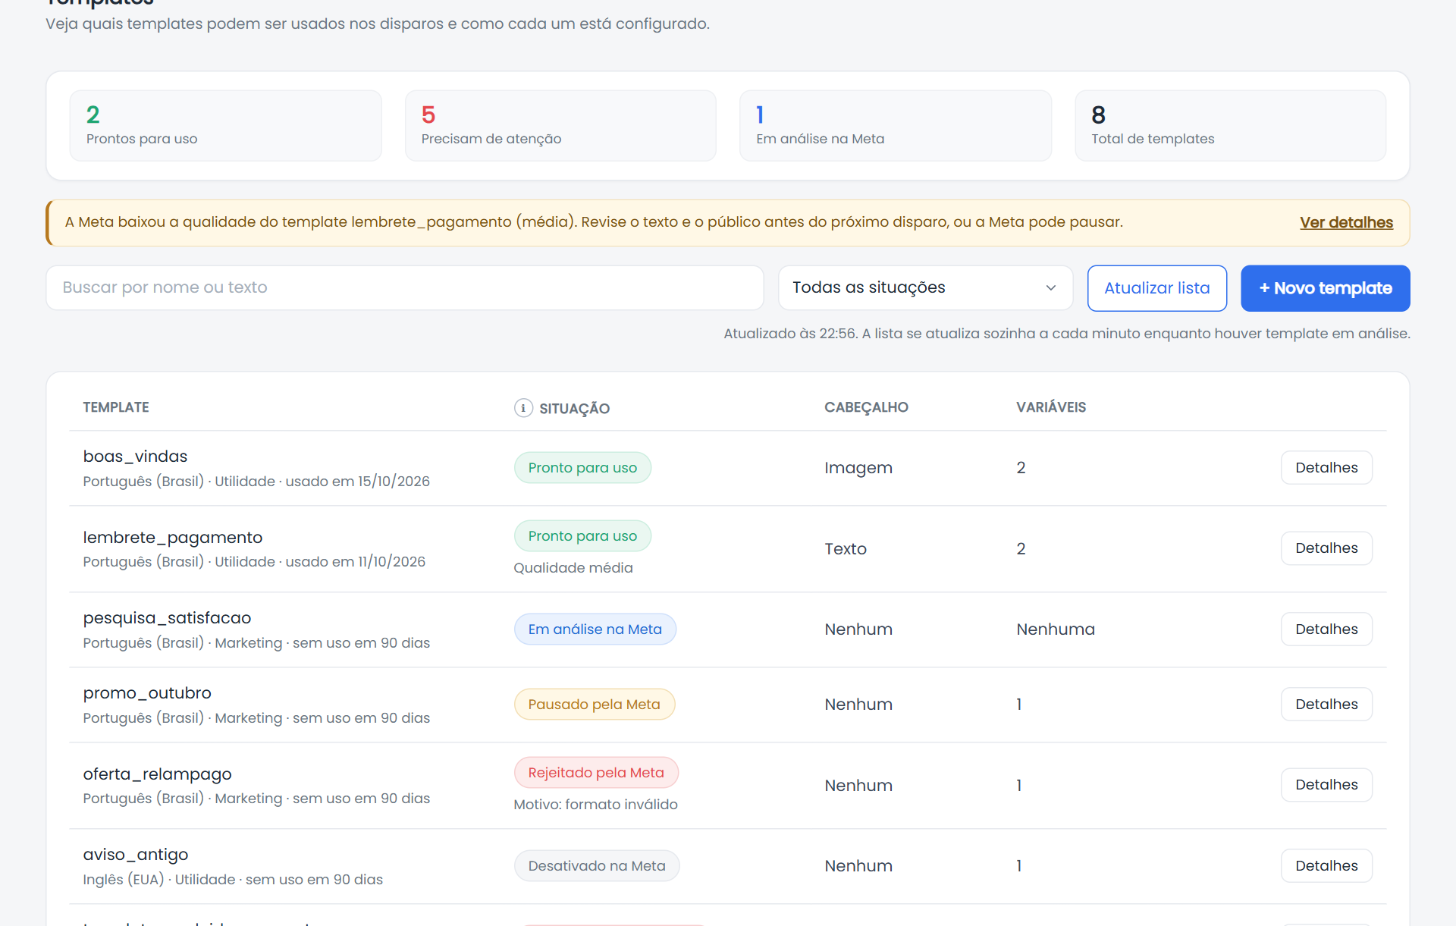Click the promo_outubro template name
The image size is (1456, 926).
(x=147, y=693)
